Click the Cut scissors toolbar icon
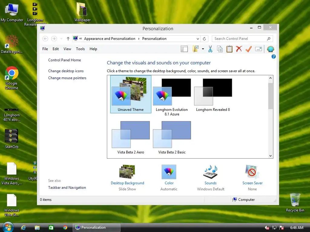 (210, 49)
